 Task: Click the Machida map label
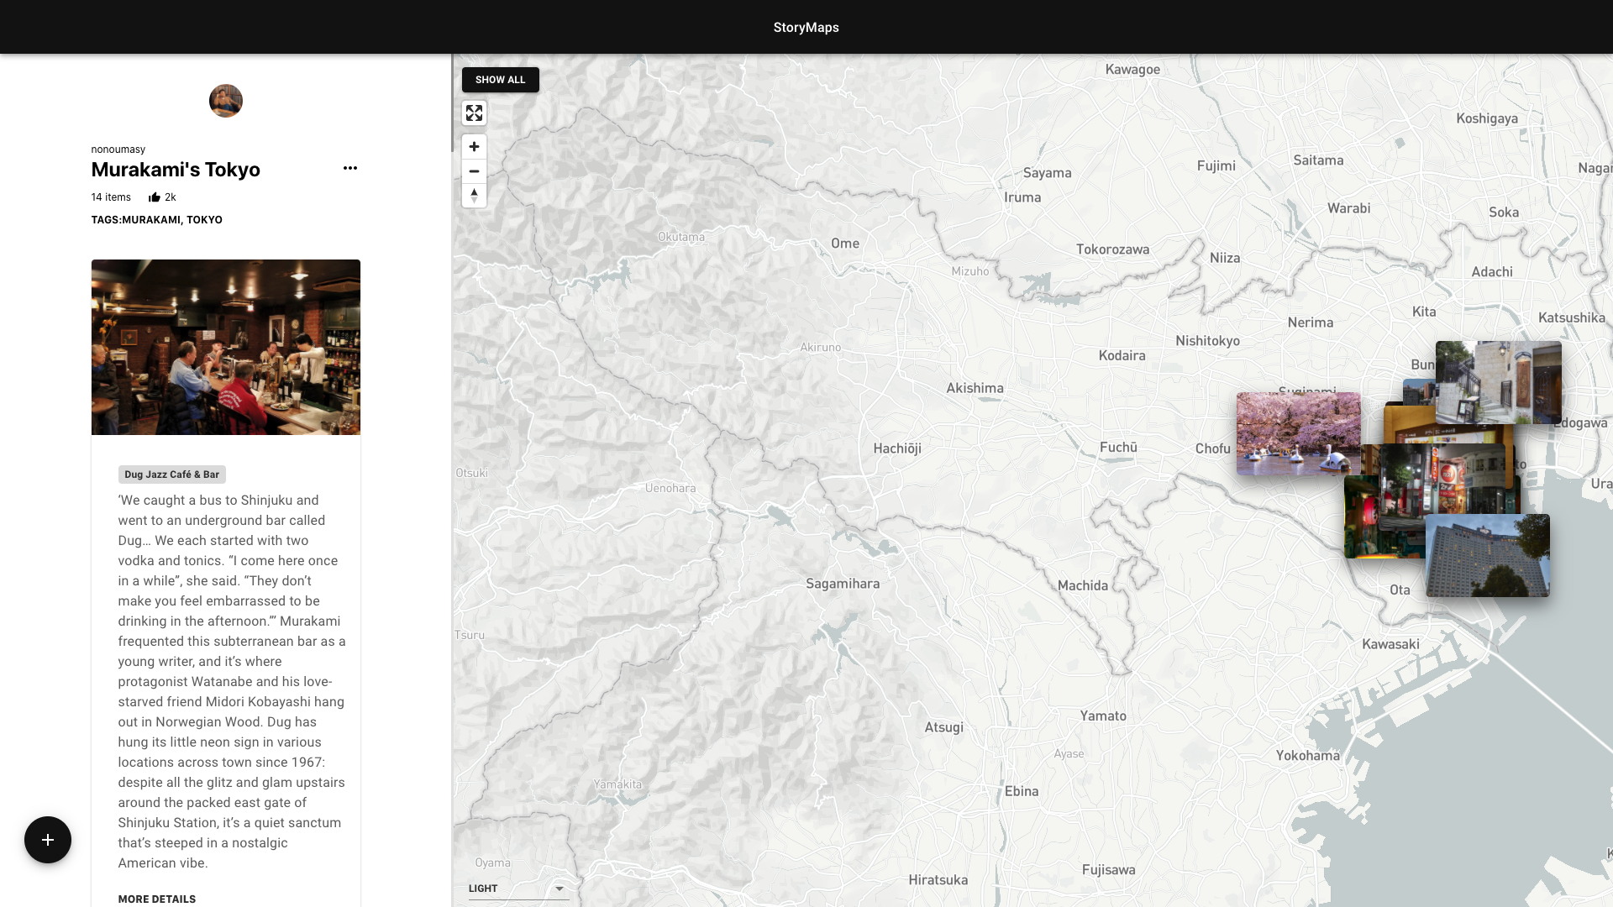point(1083,585)
